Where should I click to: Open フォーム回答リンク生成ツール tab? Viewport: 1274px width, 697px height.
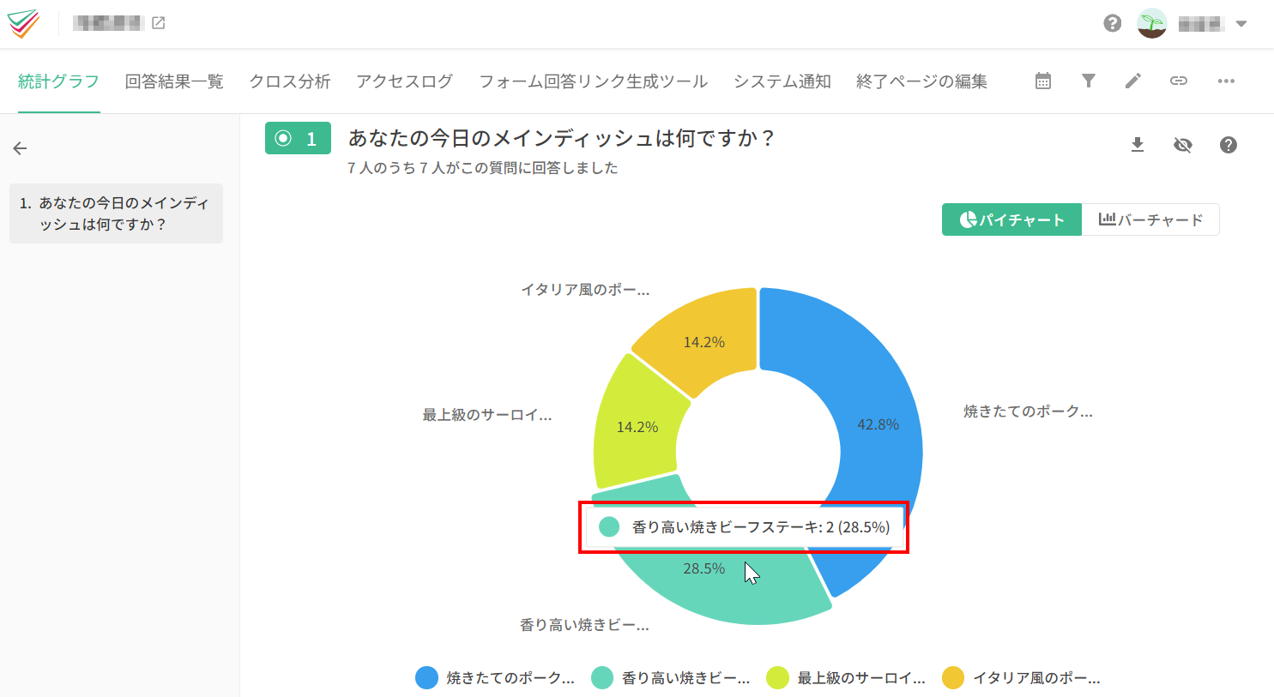[x=593, y=81]
